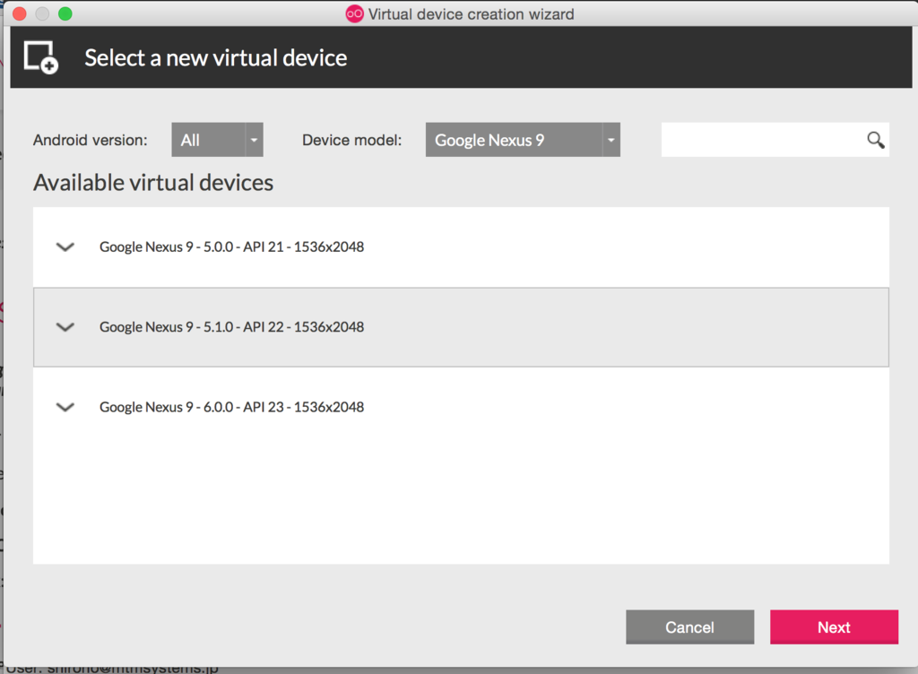Select Google Nexus 9 - 5.1.0 - API 22 row

pos(462,327)
